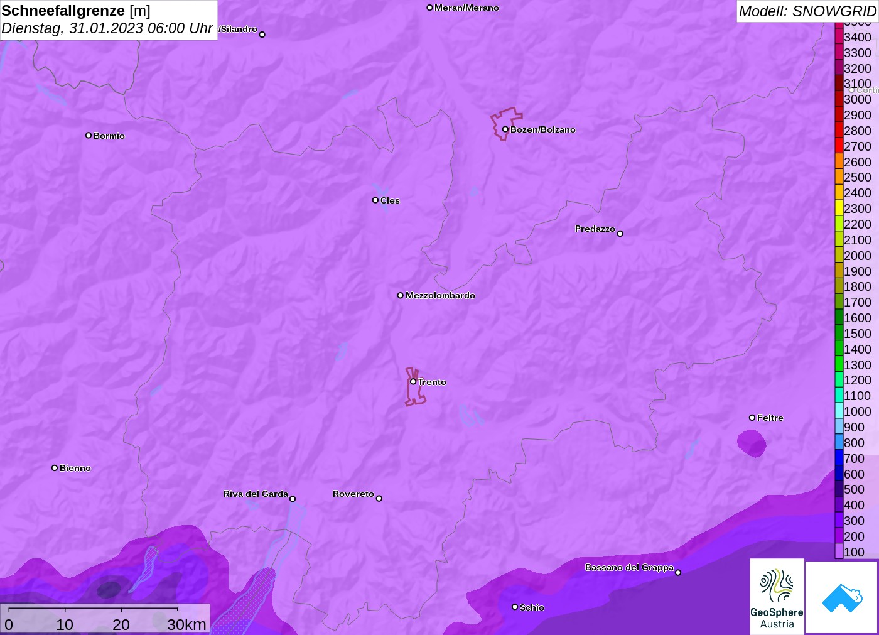Click the 3400 m legend color swatch
879x635 pixels.
[839, 37]
